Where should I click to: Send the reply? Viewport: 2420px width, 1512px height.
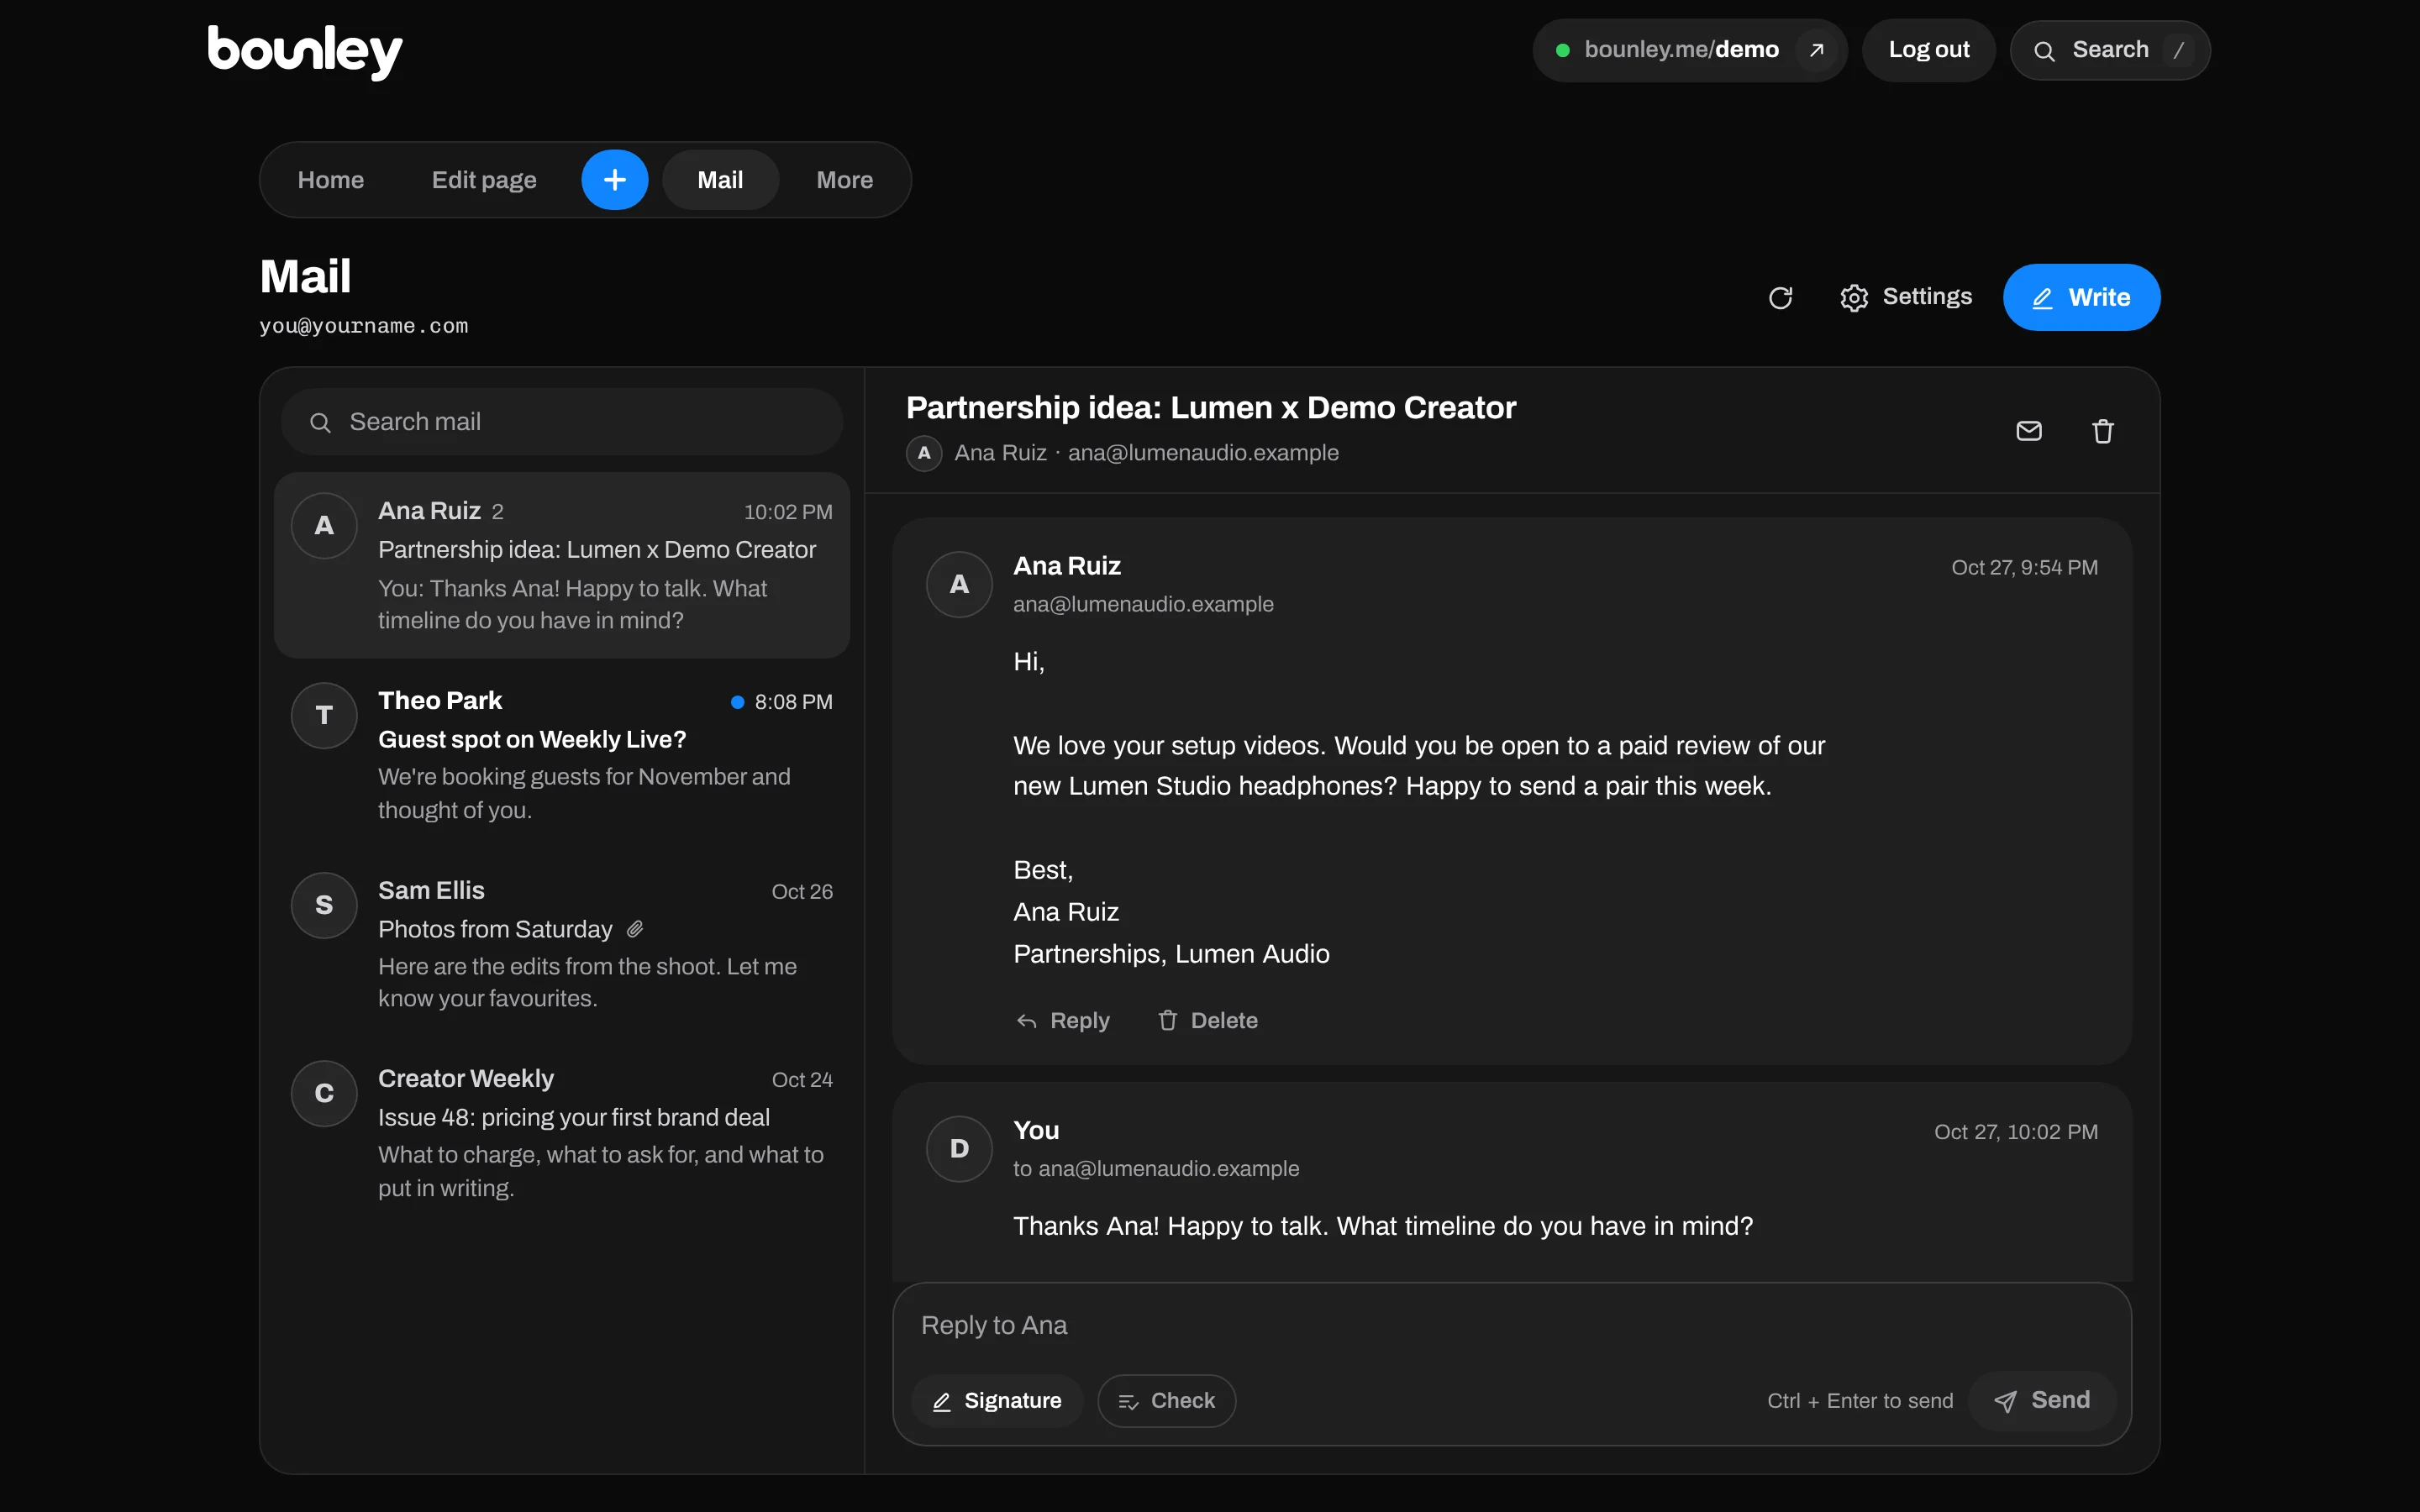coord(2042,1400)
